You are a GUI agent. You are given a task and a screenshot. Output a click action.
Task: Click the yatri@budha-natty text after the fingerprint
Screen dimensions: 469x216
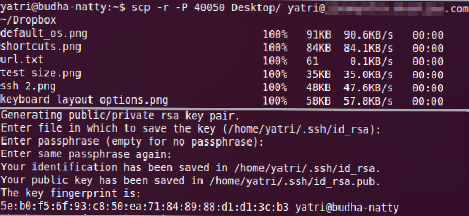(x=347, y=207)
